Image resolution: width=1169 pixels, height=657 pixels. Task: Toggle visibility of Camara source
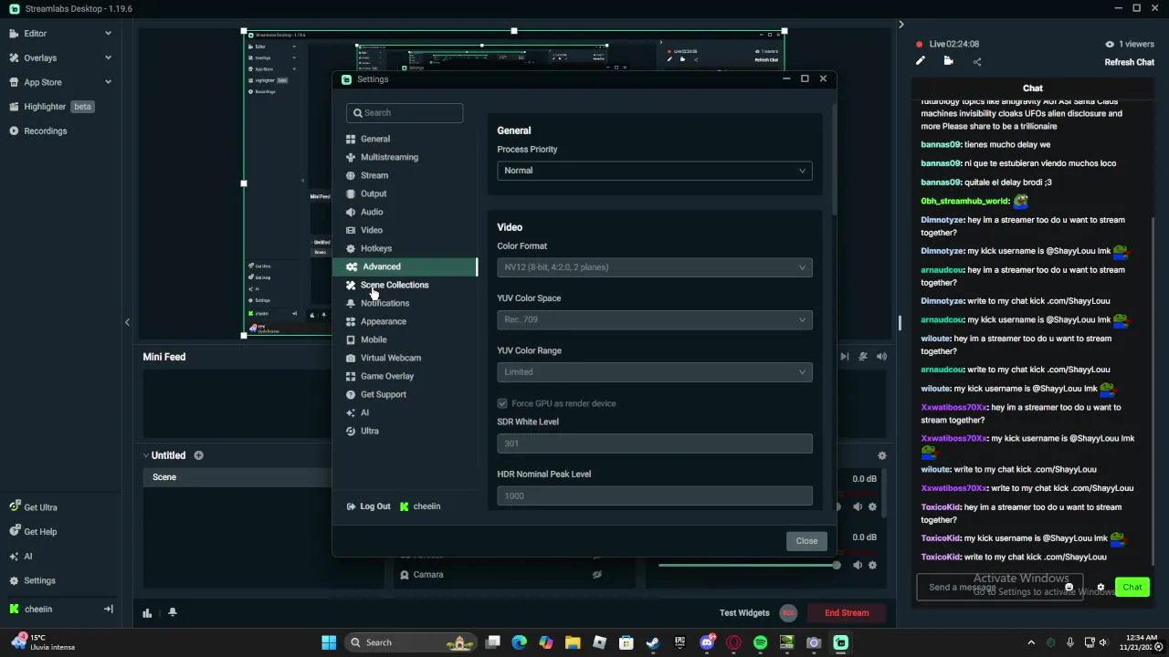(x=596, y=575)
